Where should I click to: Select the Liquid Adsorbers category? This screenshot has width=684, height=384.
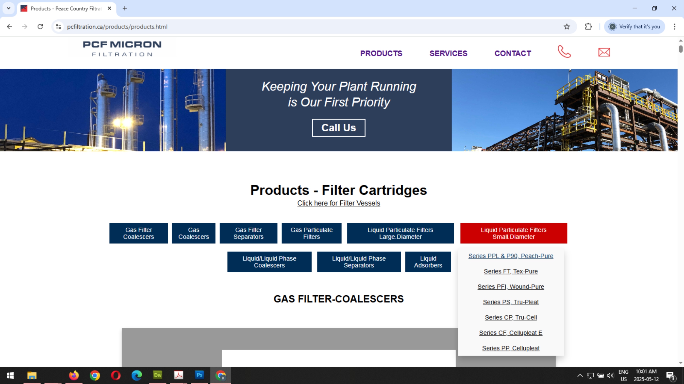click(428, 261)
